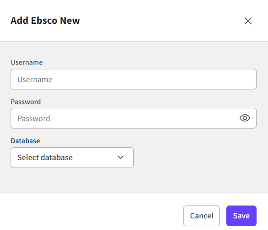
Task: Click the grey "Username" placeholder text
Action: pos(35,79)
